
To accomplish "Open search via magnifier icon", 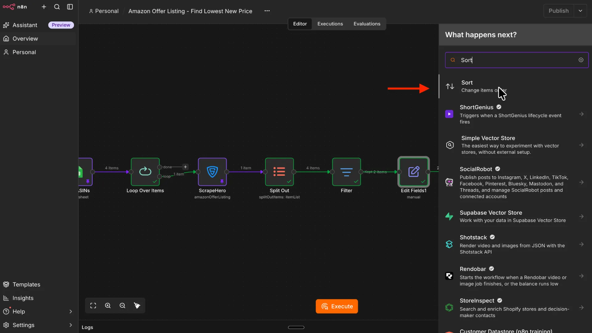I will click(x=57, y=7).
